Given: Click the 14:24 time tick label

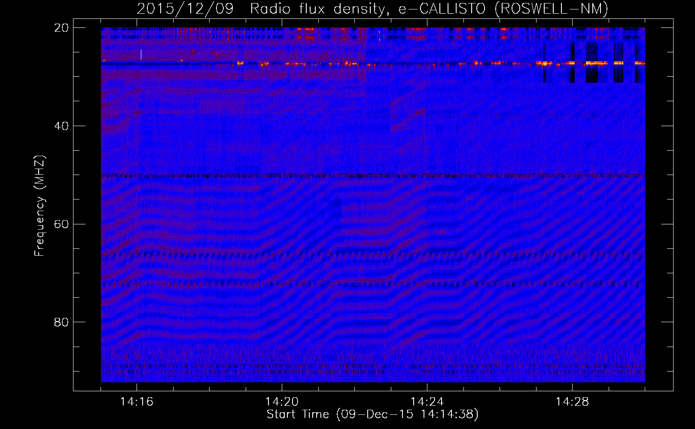Looking at the screenshot, I should coord(427,402).
